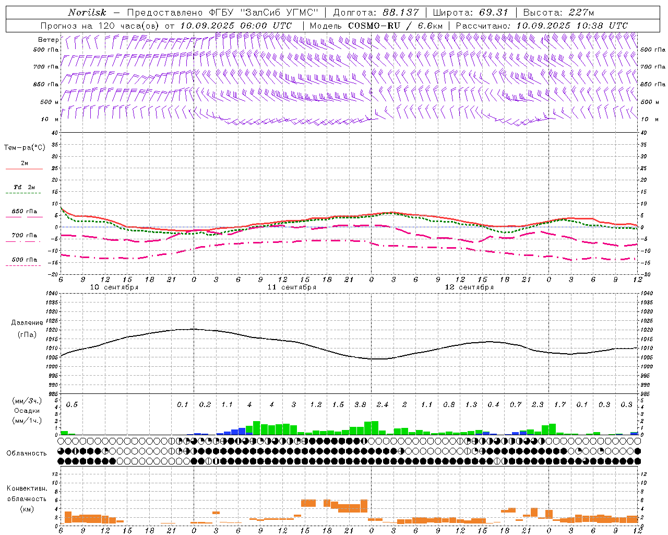Click the 0.4 precipitation total value

tap(493, 405)
